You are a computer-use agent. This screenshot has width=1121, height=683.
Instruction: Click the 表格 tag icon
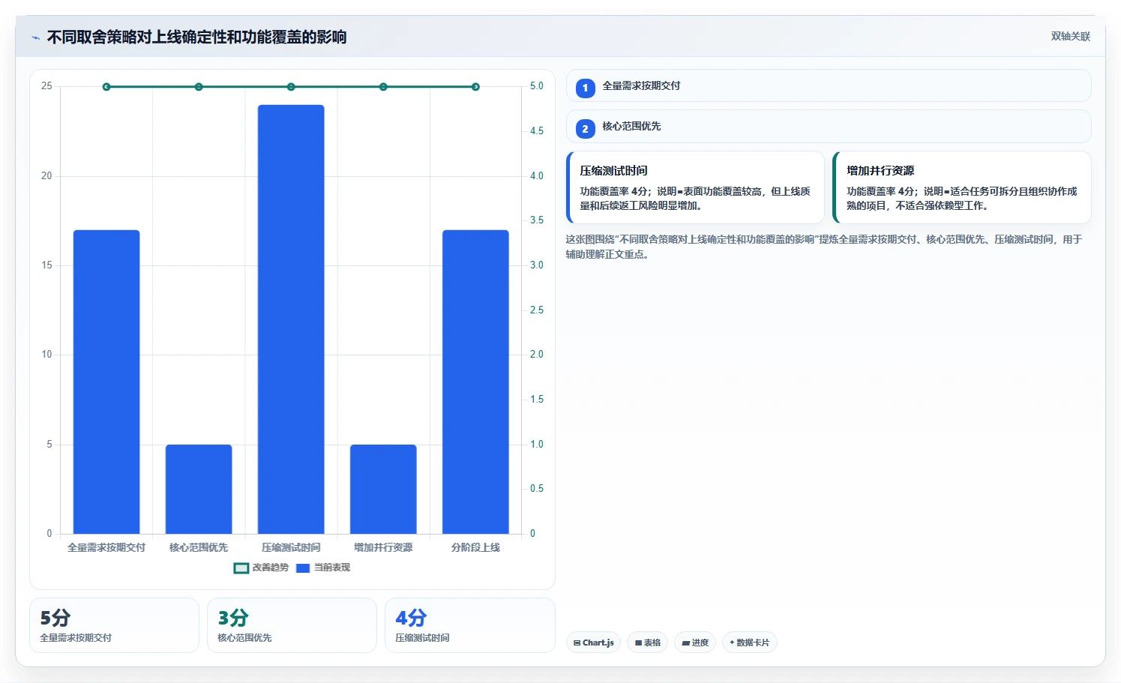pos(638,643)
